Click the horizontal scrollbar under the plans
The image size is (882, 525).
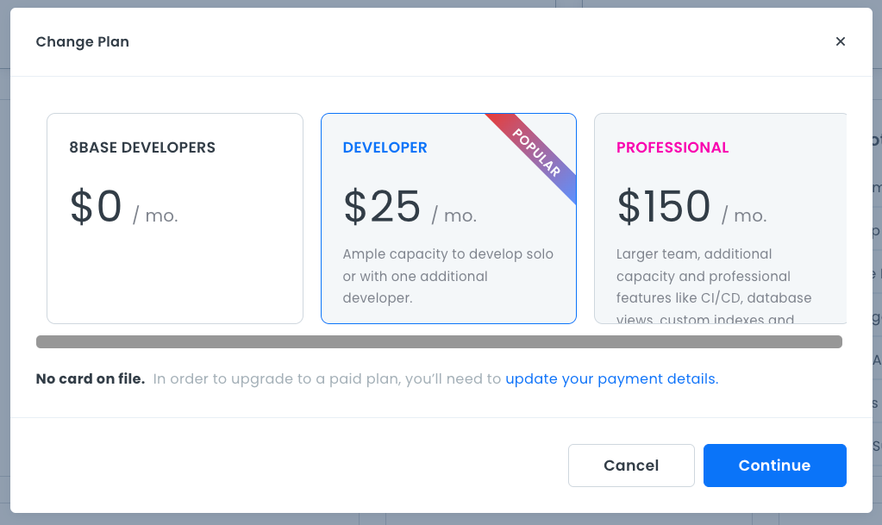pos(439,342)
